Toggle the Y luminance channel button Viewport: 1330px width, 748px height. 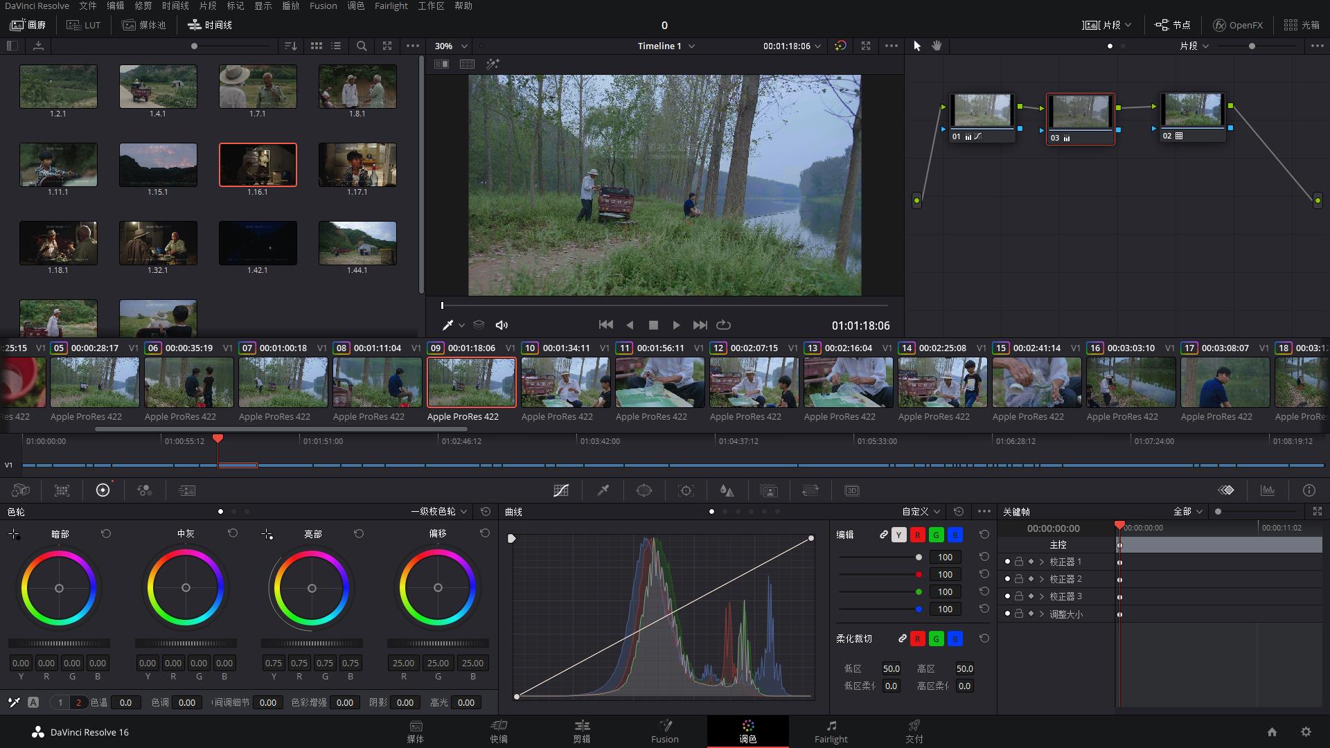point(898,535)
